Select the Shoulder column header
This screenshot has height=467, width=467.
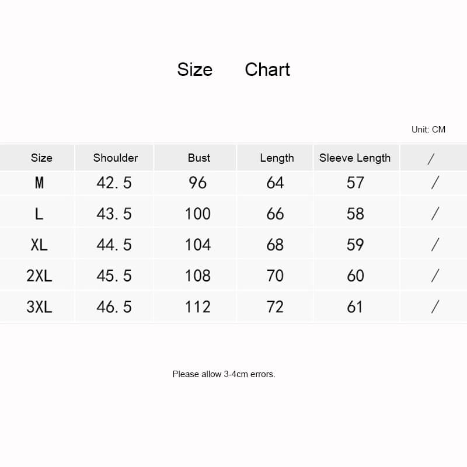[116, 158]
